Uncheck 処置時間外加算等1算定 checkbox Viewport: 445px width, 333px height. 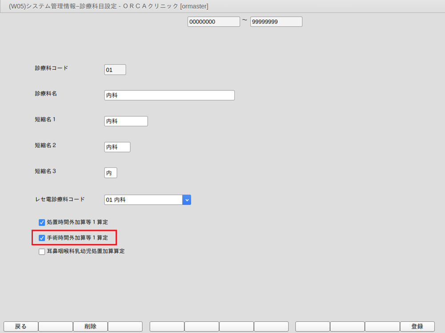(x=42, y=222)
